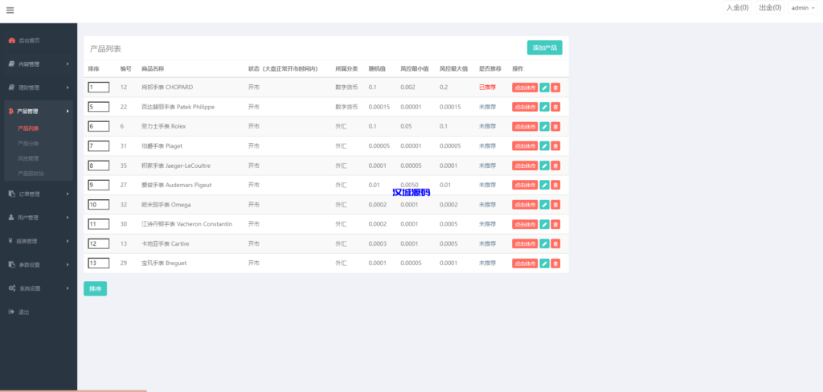
Task: Focus sort order field for Breguet row
Action: click(99, 263)
